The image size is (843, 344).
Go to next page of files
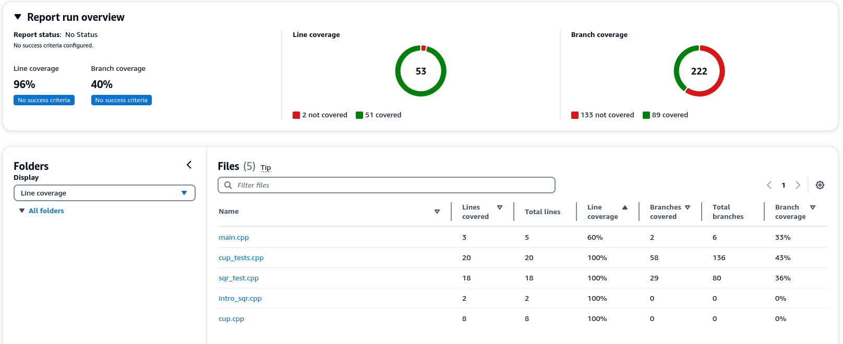[x=798, y=185]
